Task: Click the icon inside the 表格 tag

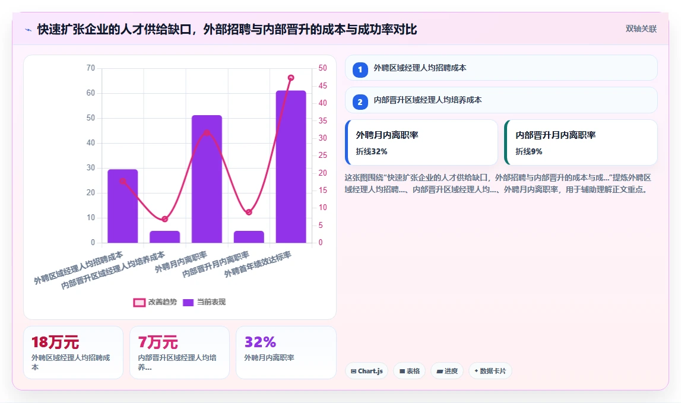Action: 402,372
